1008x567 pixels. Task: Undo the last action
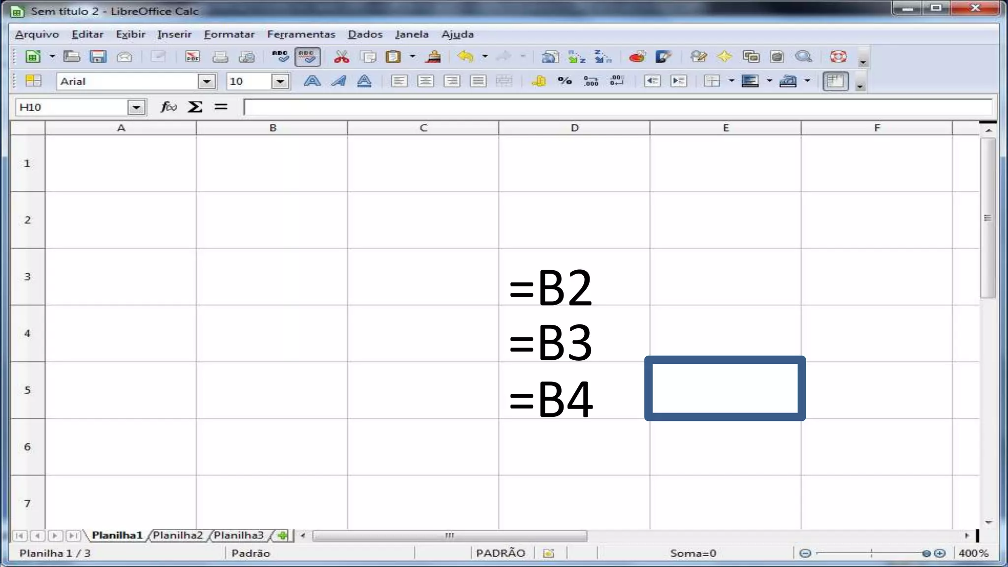(465, 57)
